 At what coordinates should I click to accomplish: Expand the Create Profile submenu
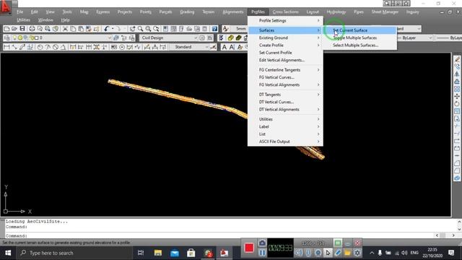pyautogui.click(x=285, y=45)
